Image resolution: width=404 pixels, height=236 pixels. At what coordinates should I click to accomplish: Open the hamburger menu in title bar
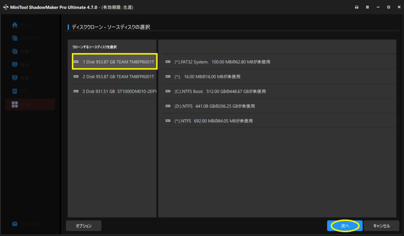367,7
